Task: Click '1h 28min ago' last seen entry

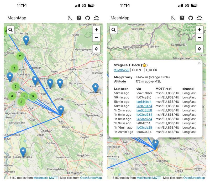Action: pos(124,132)
